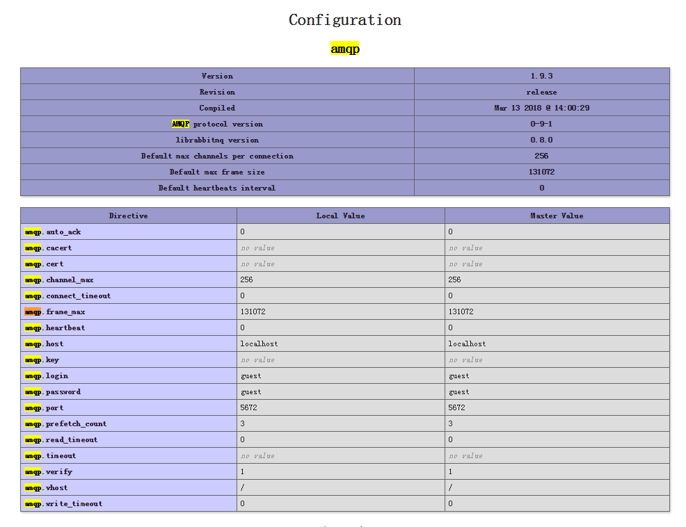Click local value 3 of amqp.prefetch_count

click(x=242, y=424)
